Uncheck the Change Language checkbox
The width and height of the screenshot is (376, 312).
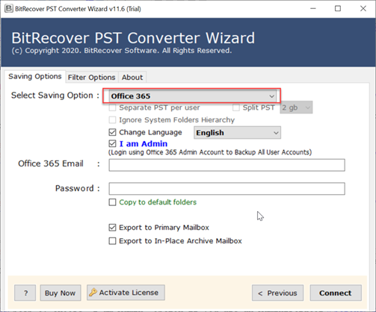coord(112,132)
